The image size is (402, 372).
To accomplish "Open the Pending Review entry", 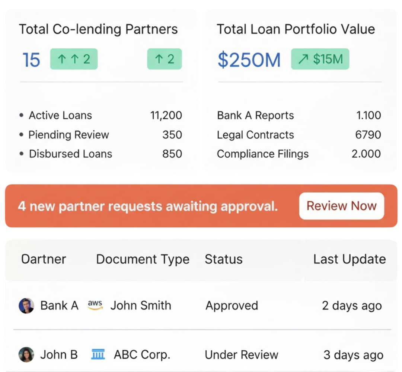I will click(x=68, y=135).
